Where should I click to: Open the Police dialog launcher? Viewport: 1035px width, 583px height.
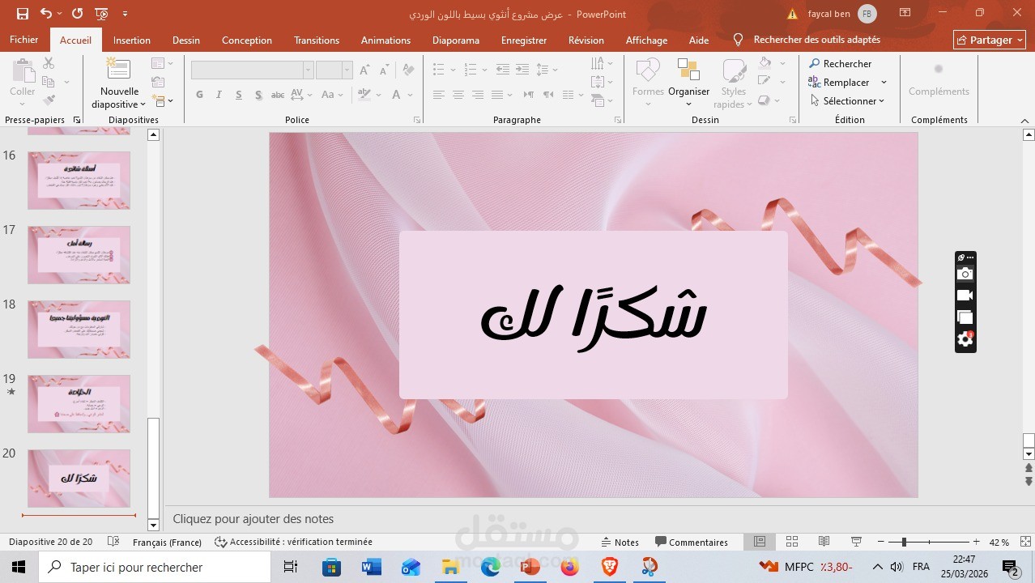(417, 120)
